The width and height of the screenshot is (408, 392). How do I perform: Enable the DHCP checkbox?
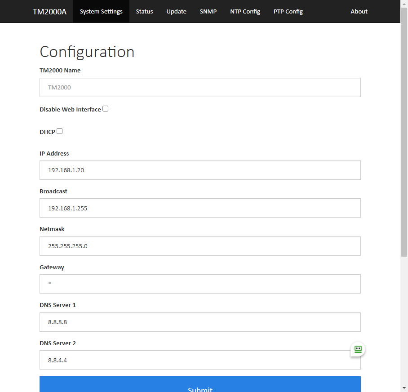click(x=60, y=131)
